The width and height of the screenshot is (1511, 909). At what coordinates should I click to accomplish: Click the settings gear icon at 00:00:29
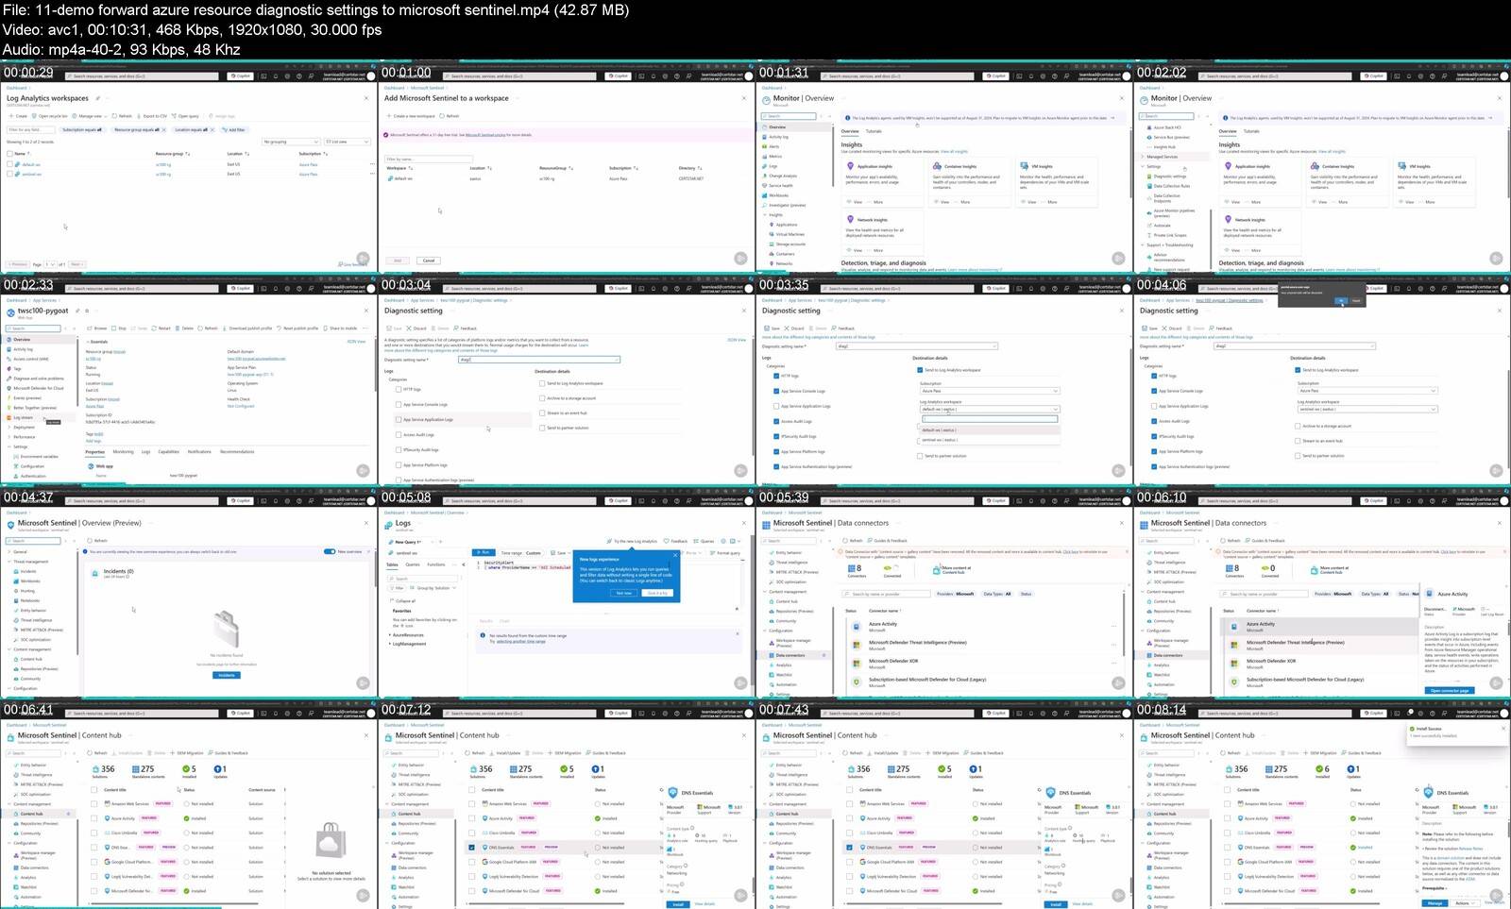pos(287,76)
